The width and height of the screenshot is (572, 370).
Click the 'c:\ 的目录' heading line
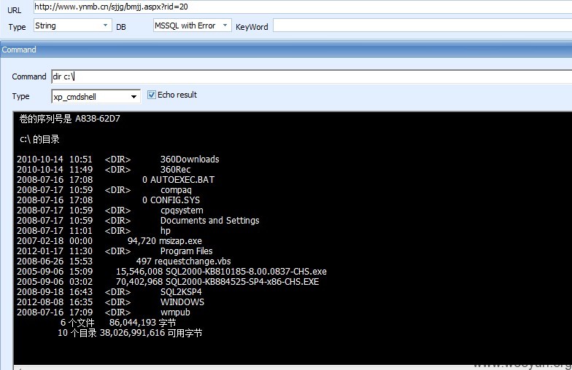click(x=39, y=139)
